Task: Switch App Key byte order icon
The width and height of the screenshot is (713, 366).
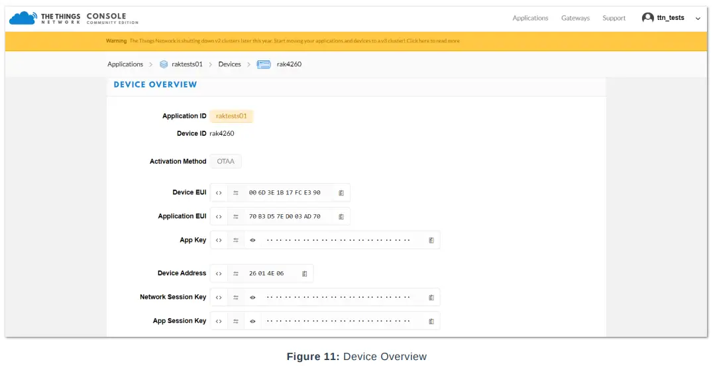Action: [235, 240]
